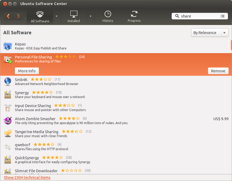
Task: Click 'Kepas - KDE Easy Publish and Share' description
Action: (41, 48)
